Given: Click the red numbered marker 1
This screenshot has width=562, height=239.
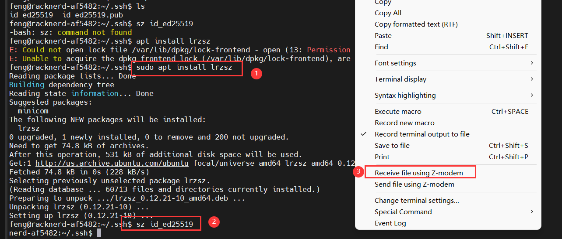Looking at the screenshot, I should [x=256, y=74].
